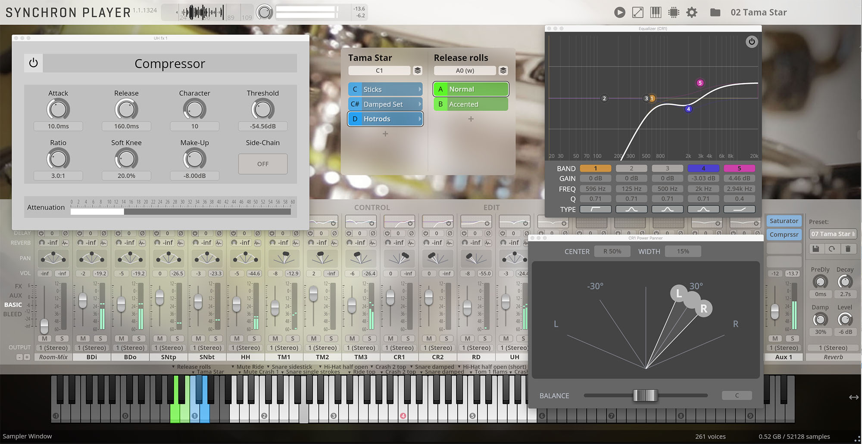Click the BDi volume fader
862x444 pixels.
[x=83, y=300]
